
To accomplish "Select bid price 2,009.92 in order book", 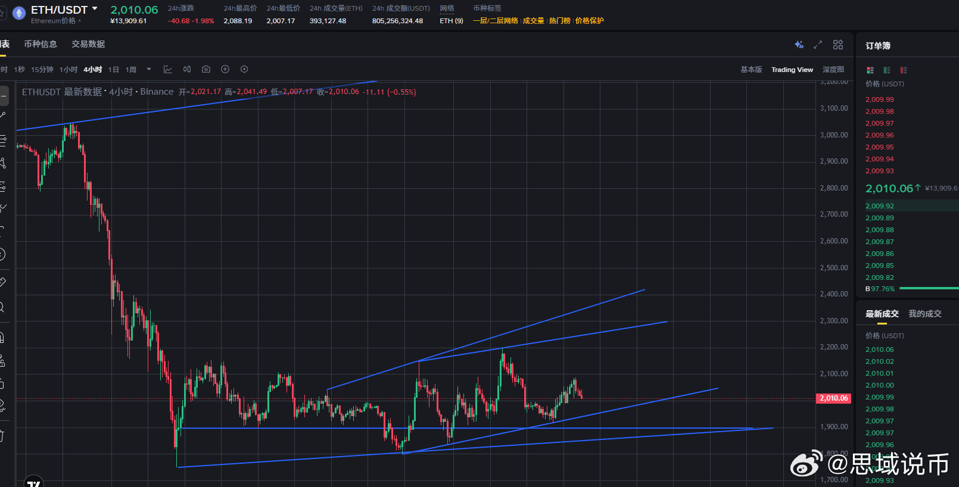I will (880, 206).
